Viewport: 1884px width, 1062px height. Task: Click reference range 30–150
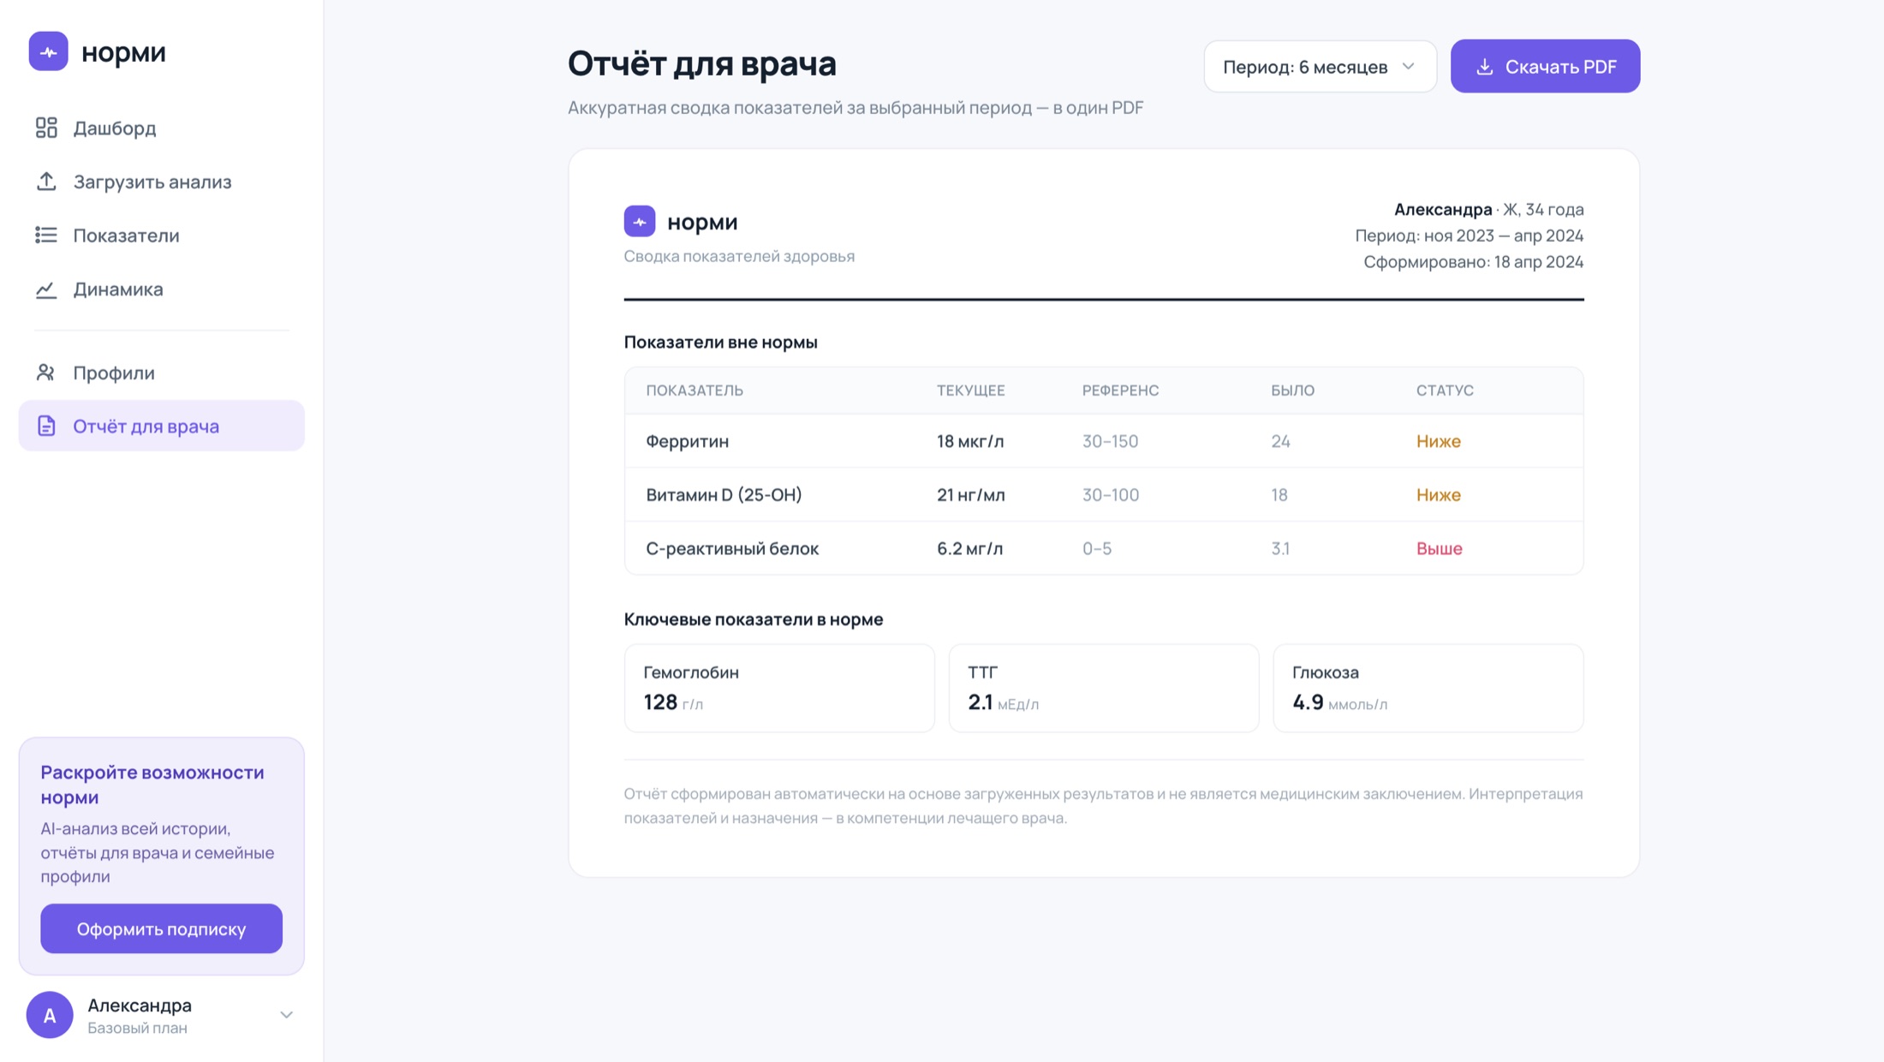point(1110,441)
